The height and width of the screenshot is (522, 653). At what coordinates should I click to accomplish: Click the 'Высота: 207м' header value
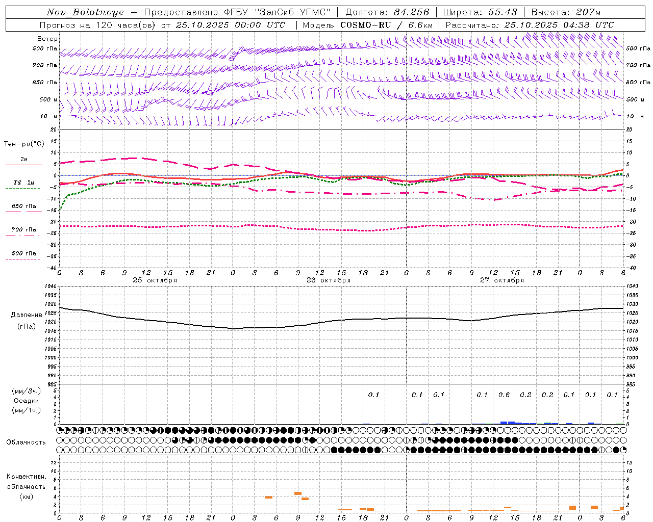tap(566, 12)
